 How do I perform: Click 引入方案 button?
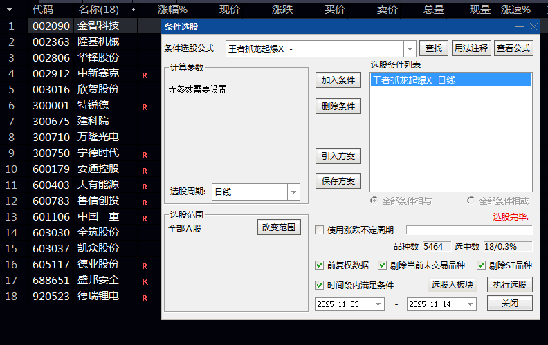(x=338, y=156)
